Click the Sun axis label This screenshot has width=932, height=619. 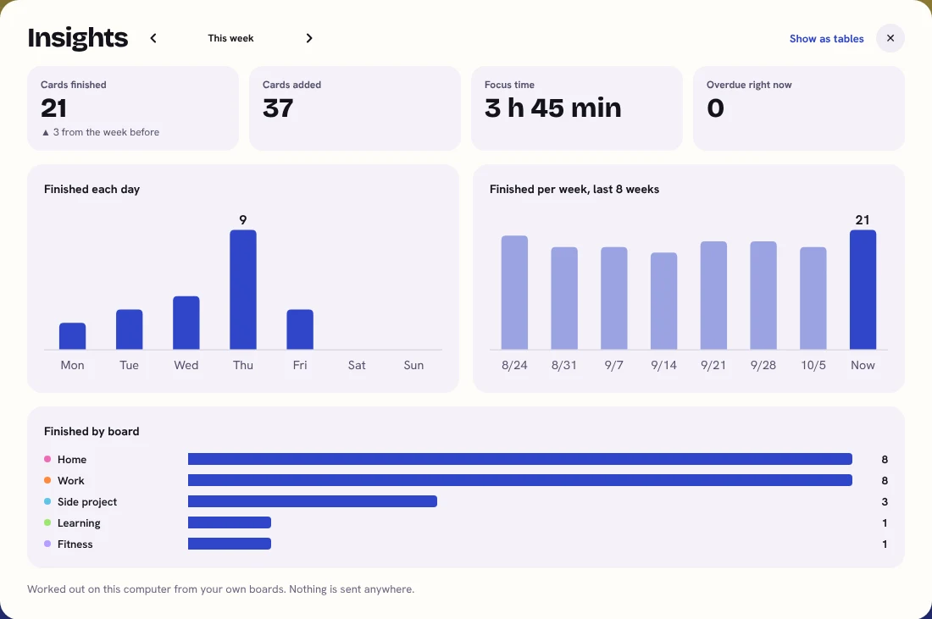[413, 365]
